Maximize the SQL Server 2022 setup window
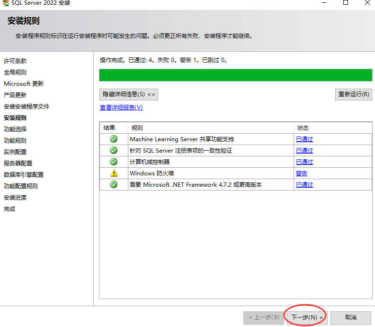375x327 pixels. (346, 3)
